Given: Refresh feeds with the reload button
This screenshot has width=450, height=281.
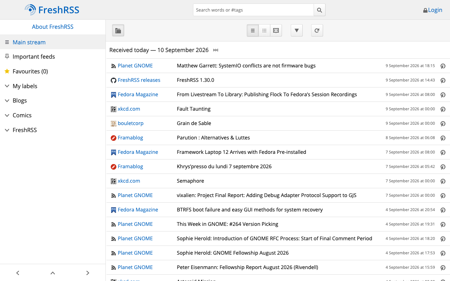Looking at the screenshot, I should coord(317,31).
